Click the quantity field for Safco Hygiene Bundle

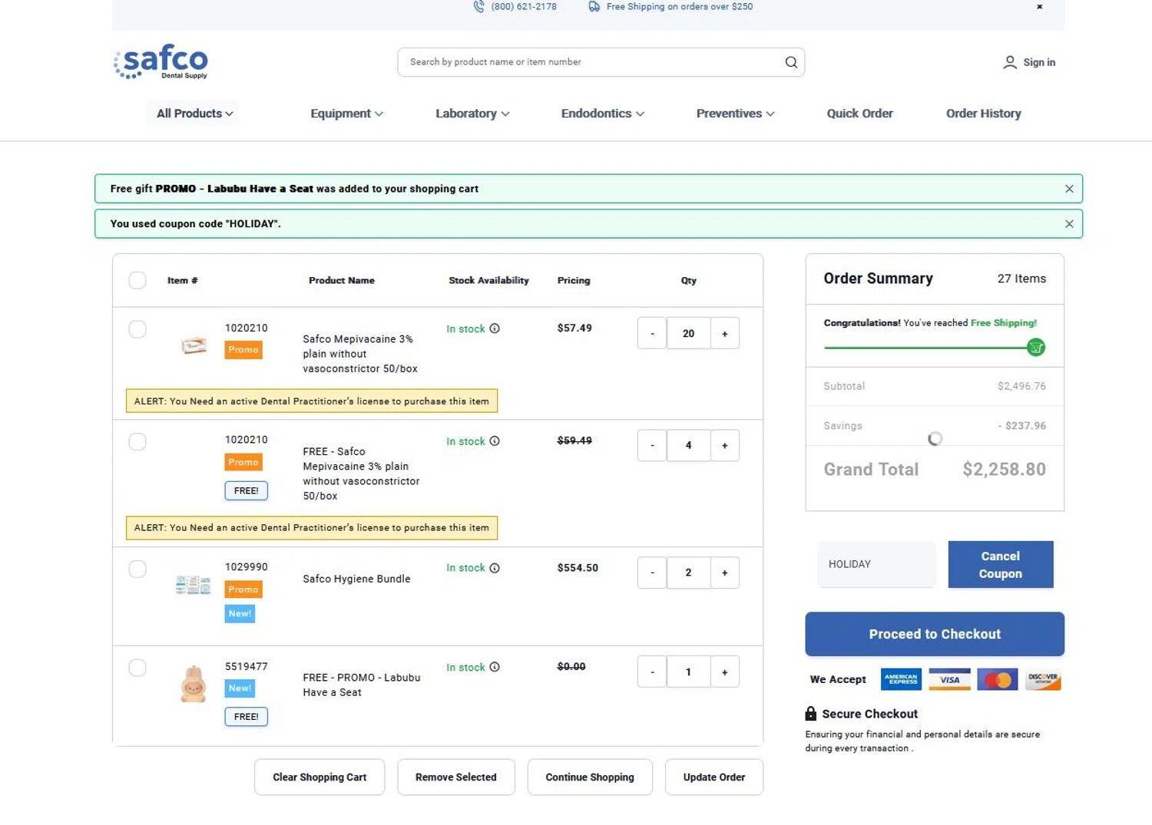click(x=688, y=573)
